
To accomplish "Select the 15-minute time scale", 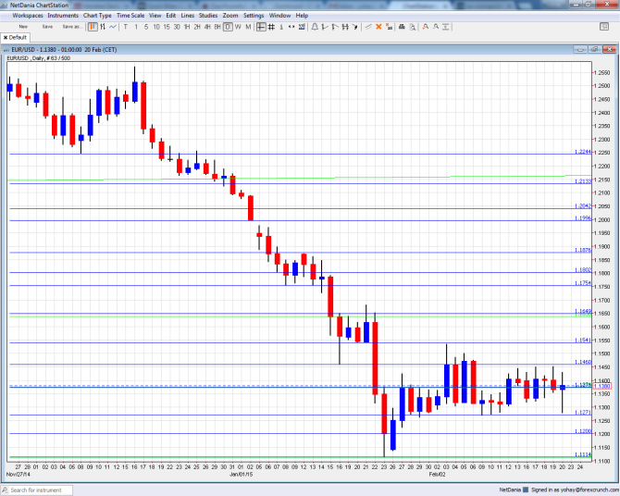I will [167, 27].
